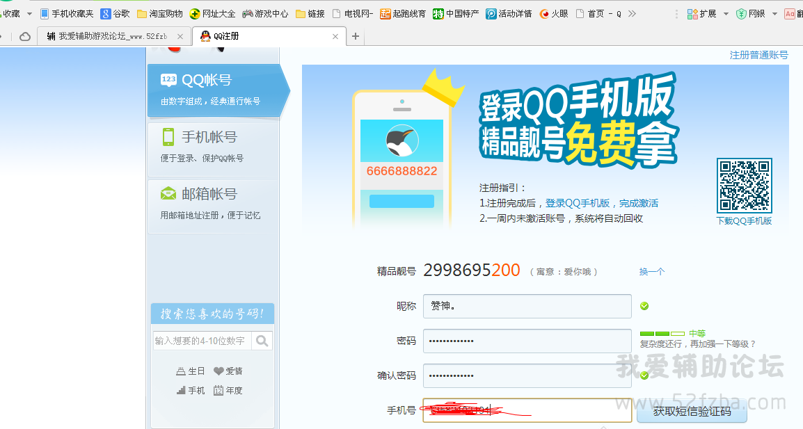Open the 淘宝购物 bookmark folder
Viewport: 803px width, 429px height.
coord(160,14)
